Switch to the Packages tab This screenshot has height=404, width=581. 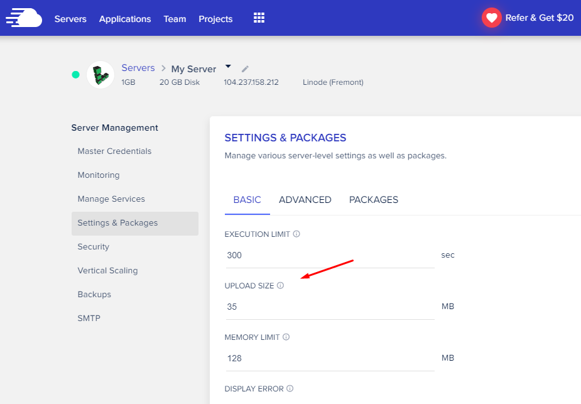coord(374,200)
